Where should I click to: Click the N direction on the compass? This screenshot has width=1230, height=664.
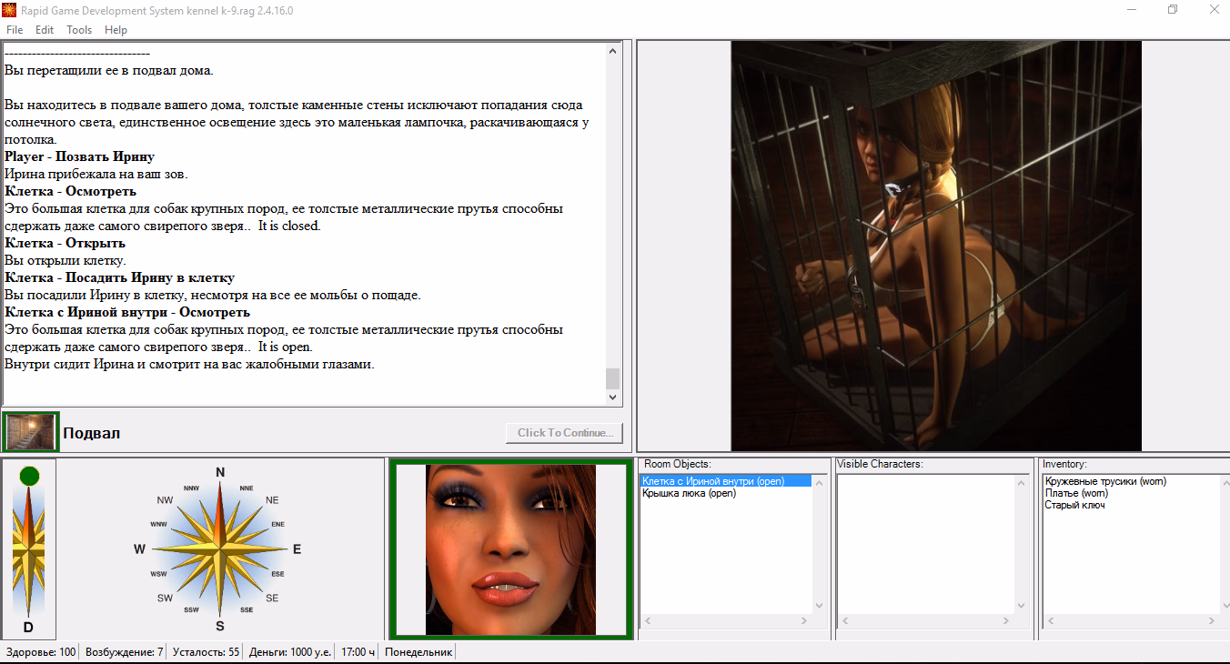[x=219, y=472]
